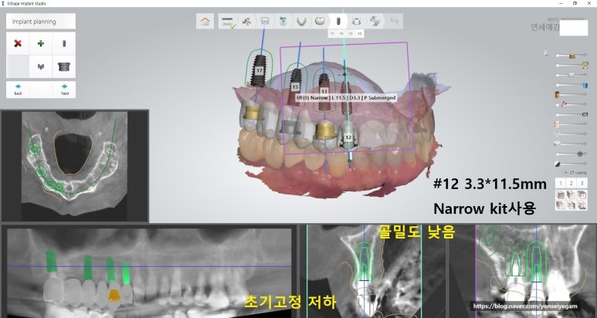Viewport: 597px width, 318px height.
Task: Open the gray sphere finalize step
Action: [375, 22]
